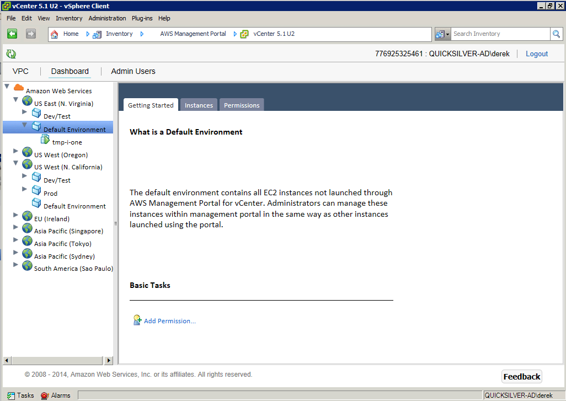Click the forward navigation arrow button

pos(31,34)
